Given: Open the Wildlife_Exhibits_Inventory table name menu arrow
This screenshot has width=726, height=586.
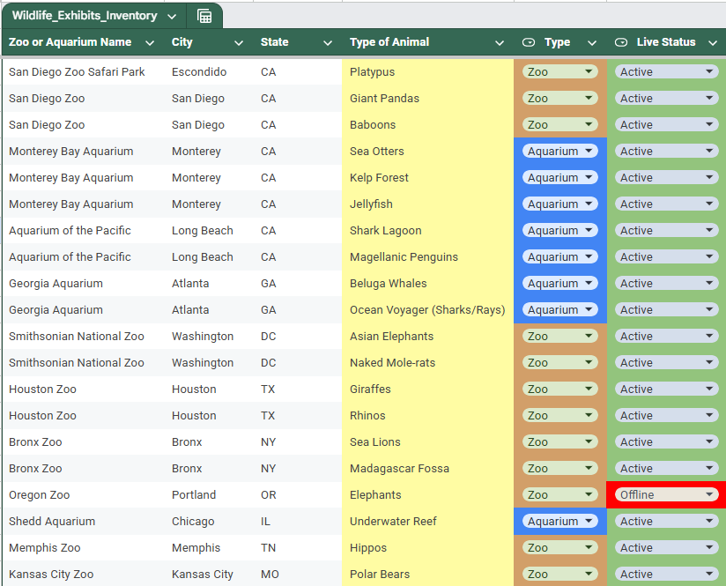Looking at the screenshot, I should point(172,17).
